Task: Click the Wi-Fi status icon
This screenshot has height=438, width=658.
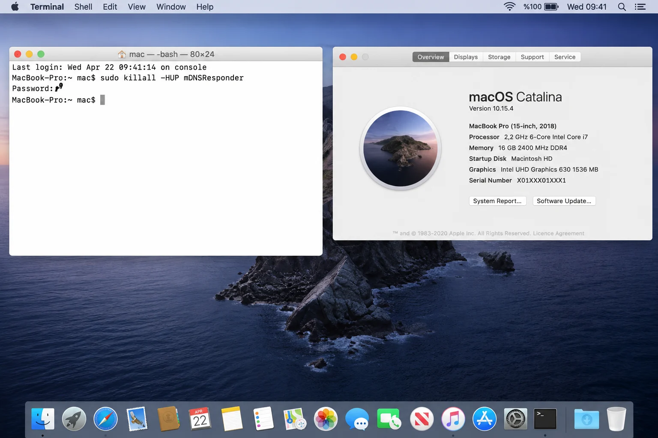Action: [x=509, y=6]
